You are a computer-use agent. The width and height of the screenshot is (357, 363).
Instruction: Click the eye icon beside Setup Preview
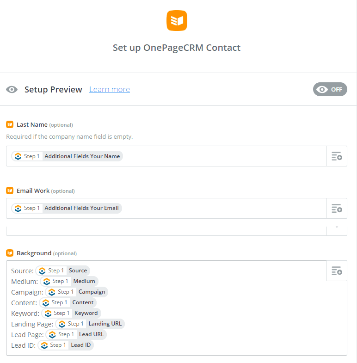(x=12, y=89)
